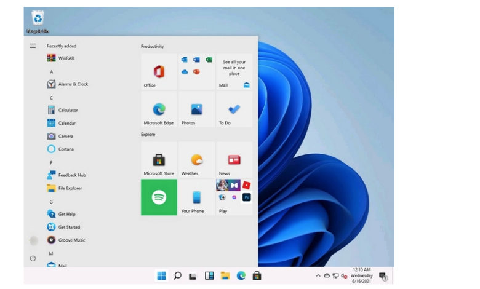
Task: Open Microsoft Store tile
Action: (159, 160)
